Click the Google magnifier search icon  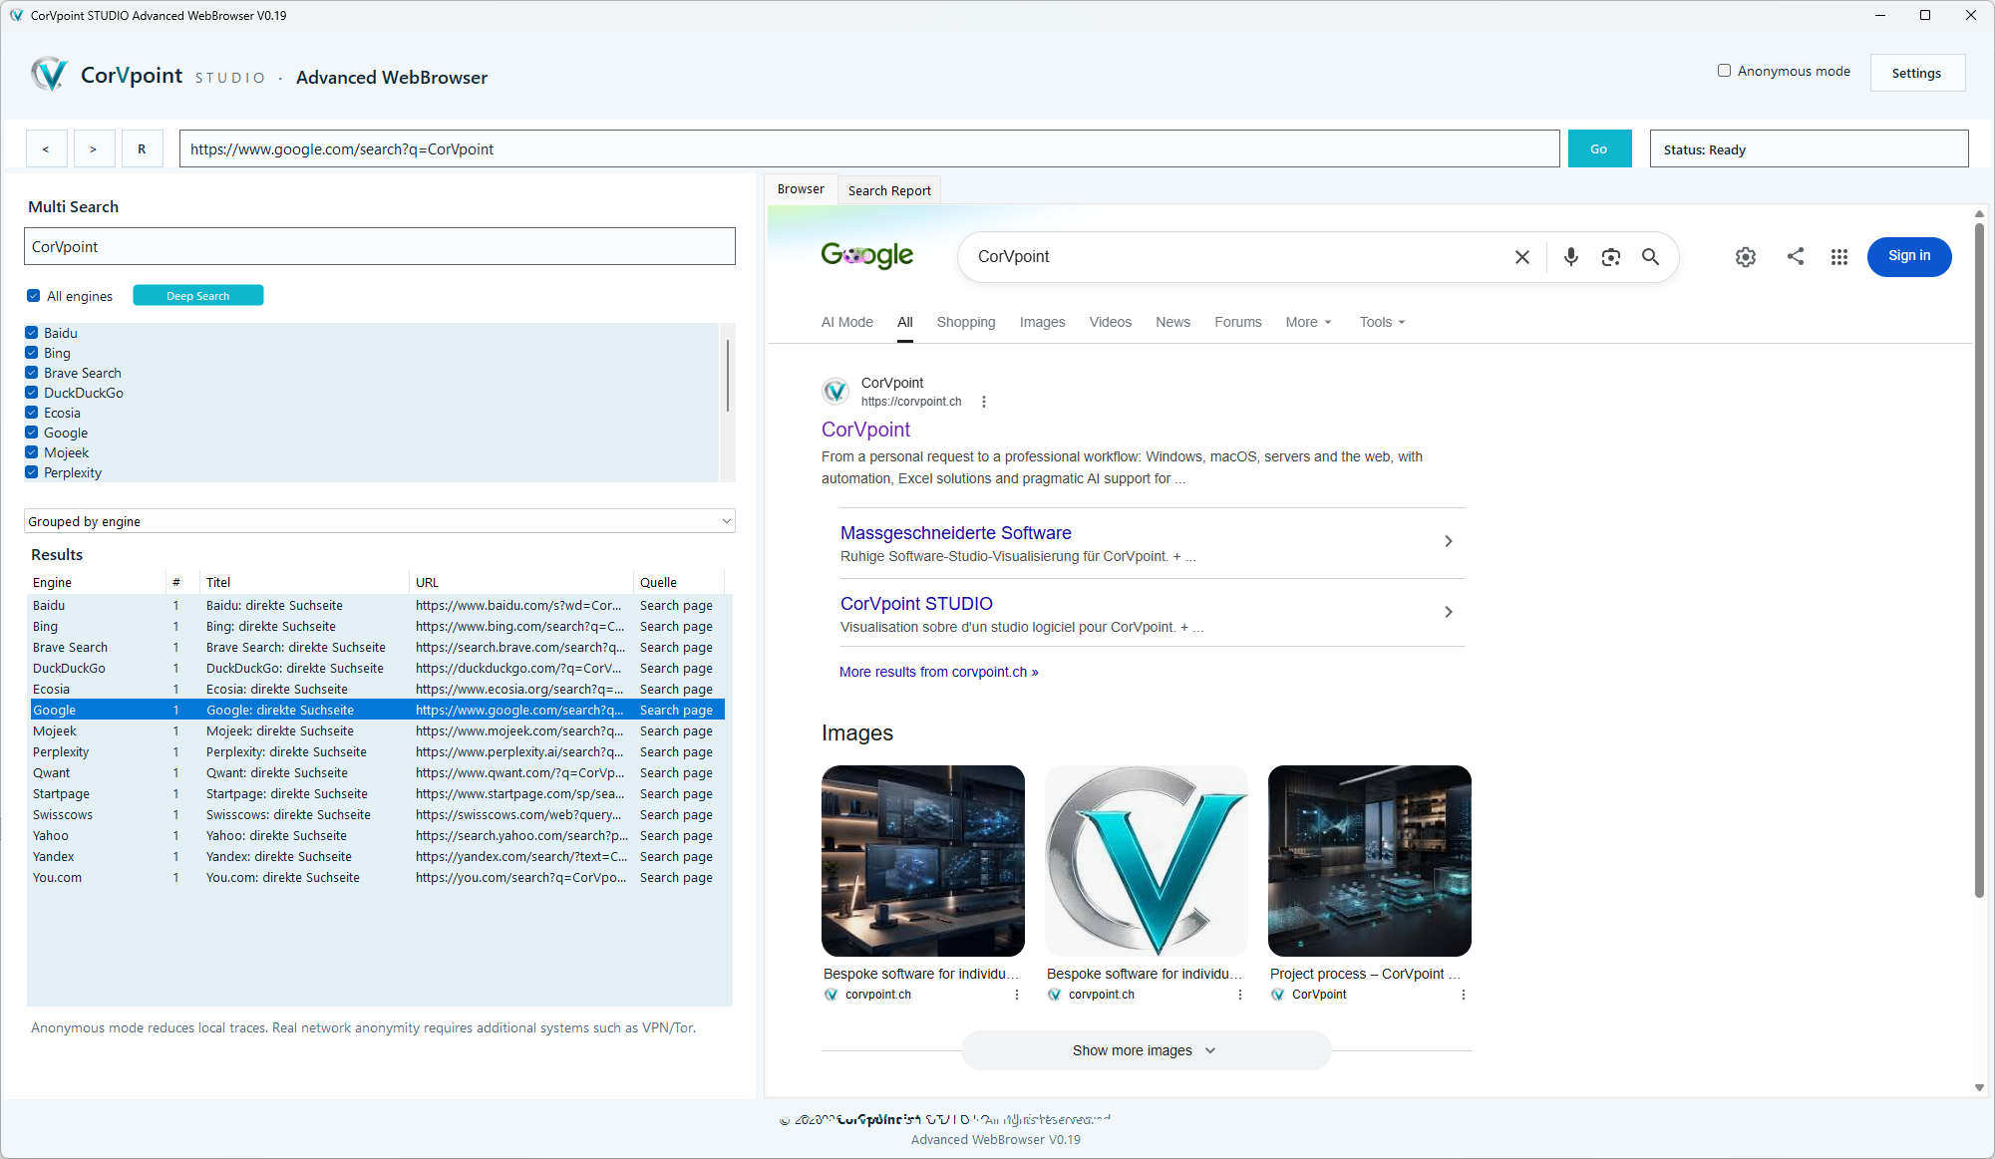pyautogui.click(x=1650, y=257)
